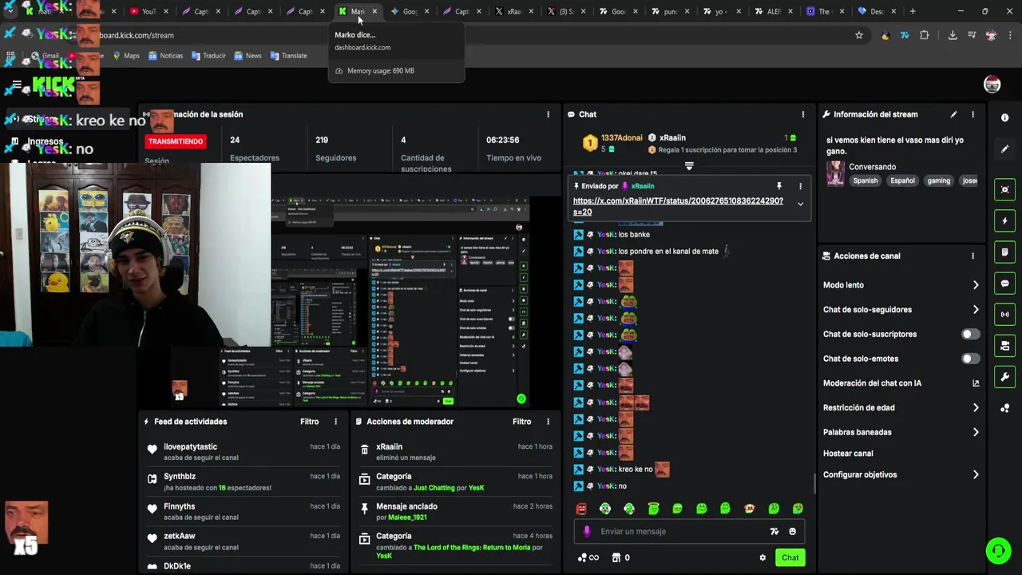This screenshot has height=575, width=1022.
Task: Click the Conversando category thumbnail
Action: [835, 173]
